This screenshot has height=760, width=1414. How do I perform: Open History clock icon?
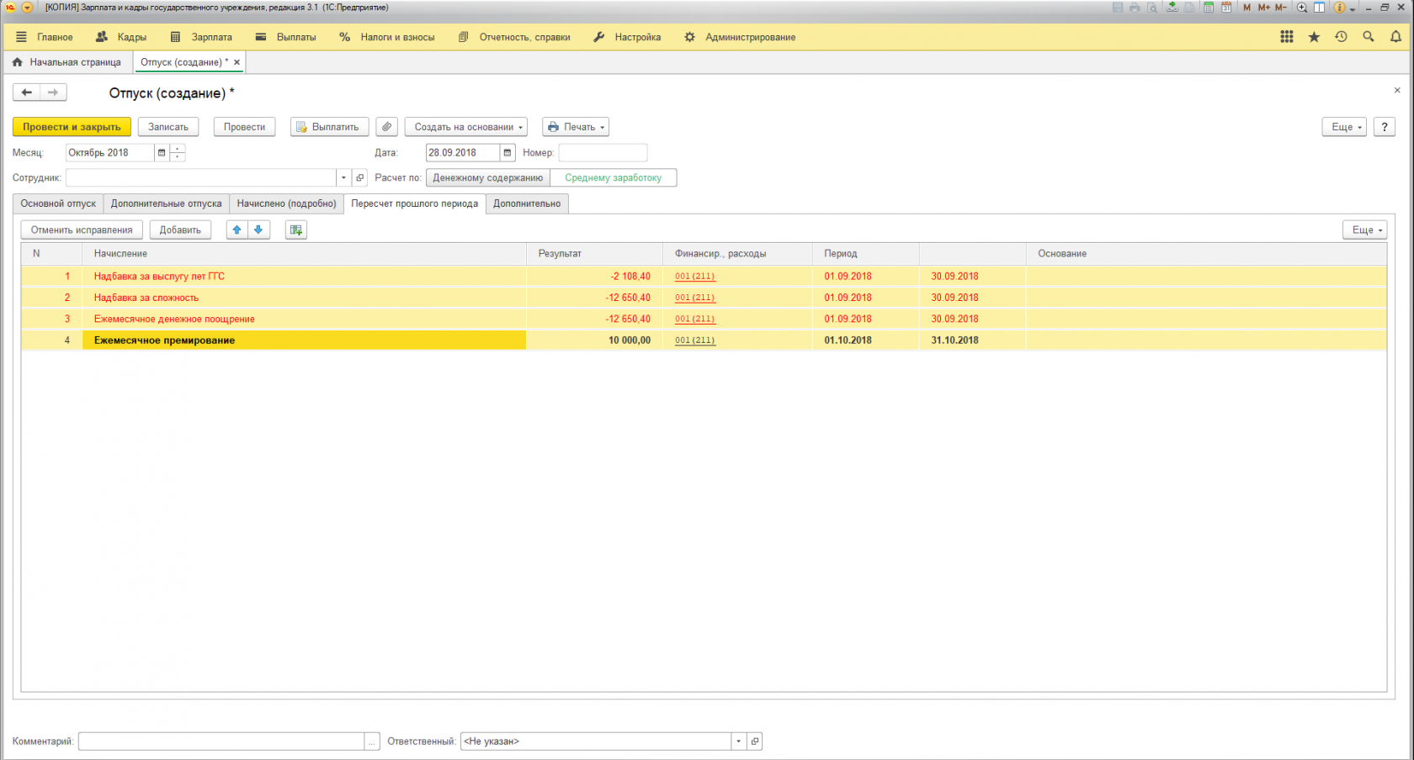(x=1341, y=37)
